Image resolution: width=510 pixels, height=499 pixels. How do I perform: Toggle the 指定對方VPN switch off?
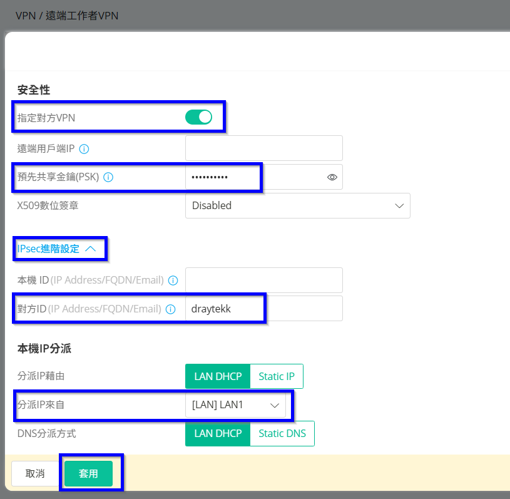coord(198,117)
